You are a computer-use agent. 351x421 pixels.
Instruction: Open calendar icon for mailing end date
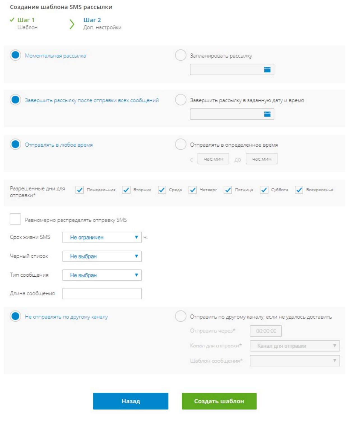pyautogui.click(x=267, y=114)
